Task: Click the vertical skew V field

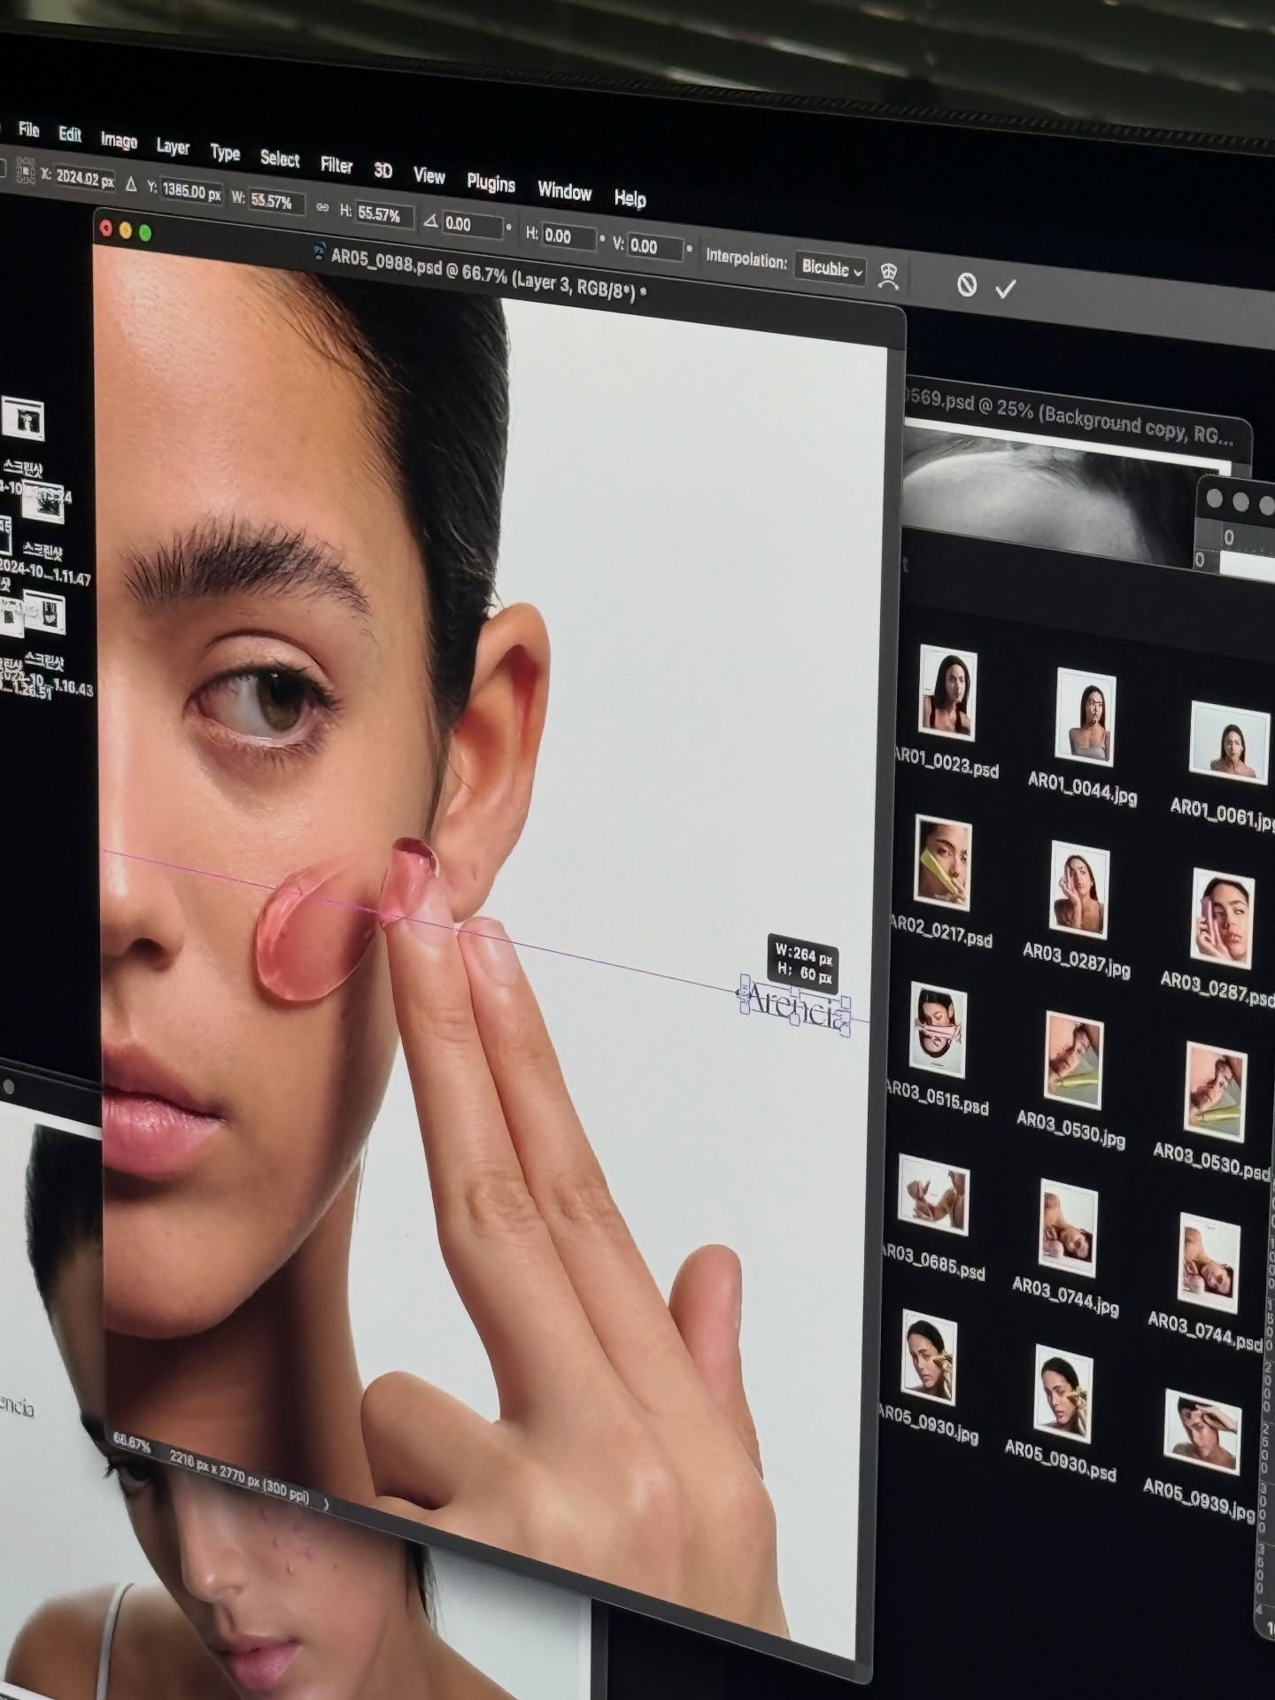Action: coord(656,247)
